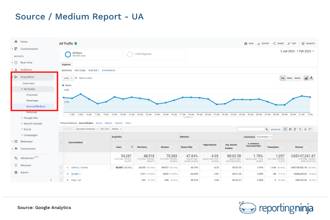This screenshot has width=330, height=220.
Task: Click the Edit pencil icon
Action: (289, 44)
